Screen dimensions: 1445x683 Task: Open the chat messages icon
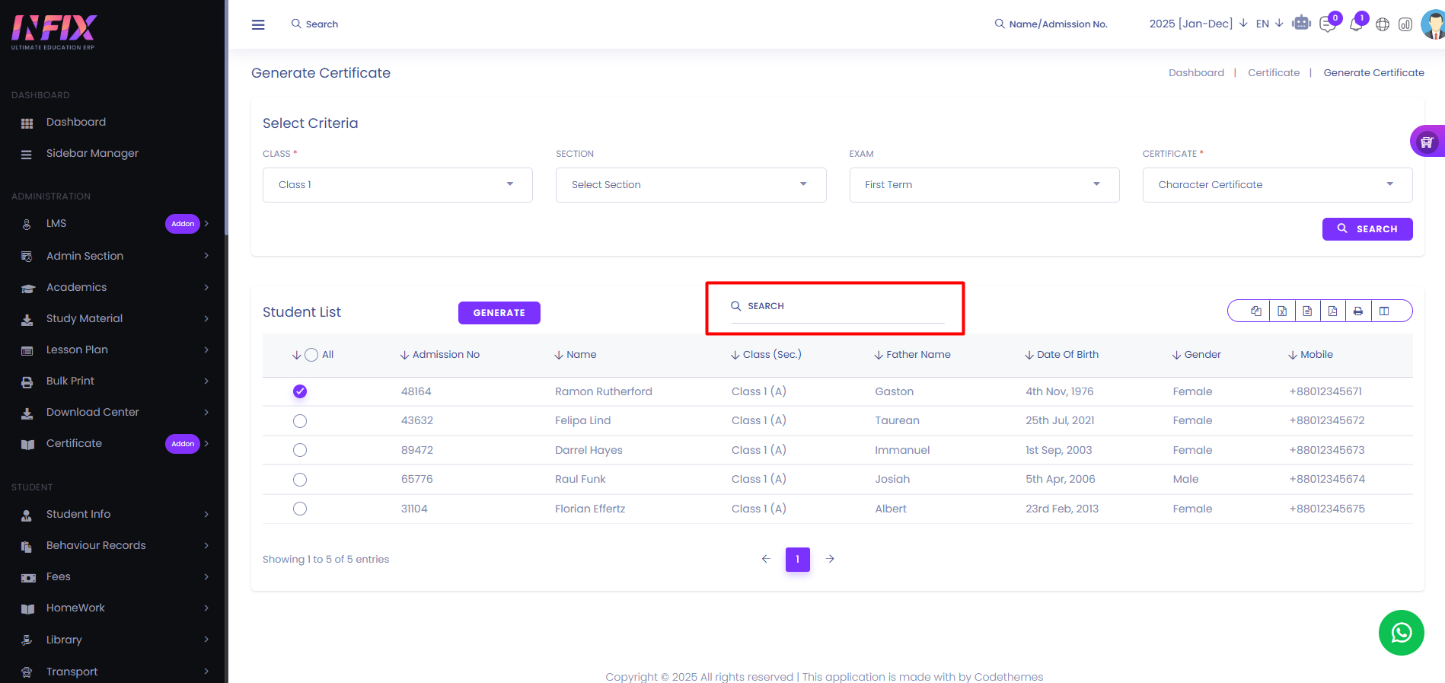[1328, 24]
